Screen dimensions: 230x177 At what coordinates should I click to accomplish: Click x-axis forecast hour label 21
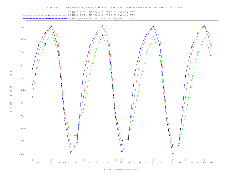point(77,163)
